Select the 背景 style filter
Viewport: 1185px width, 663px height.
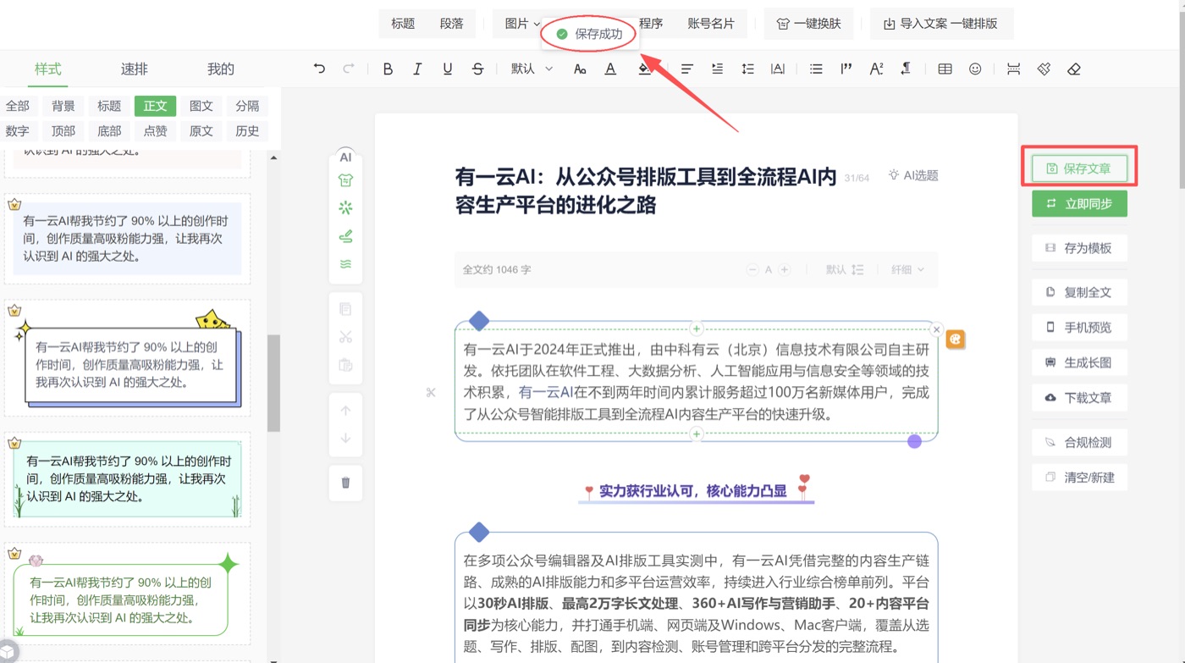[63, 106]
